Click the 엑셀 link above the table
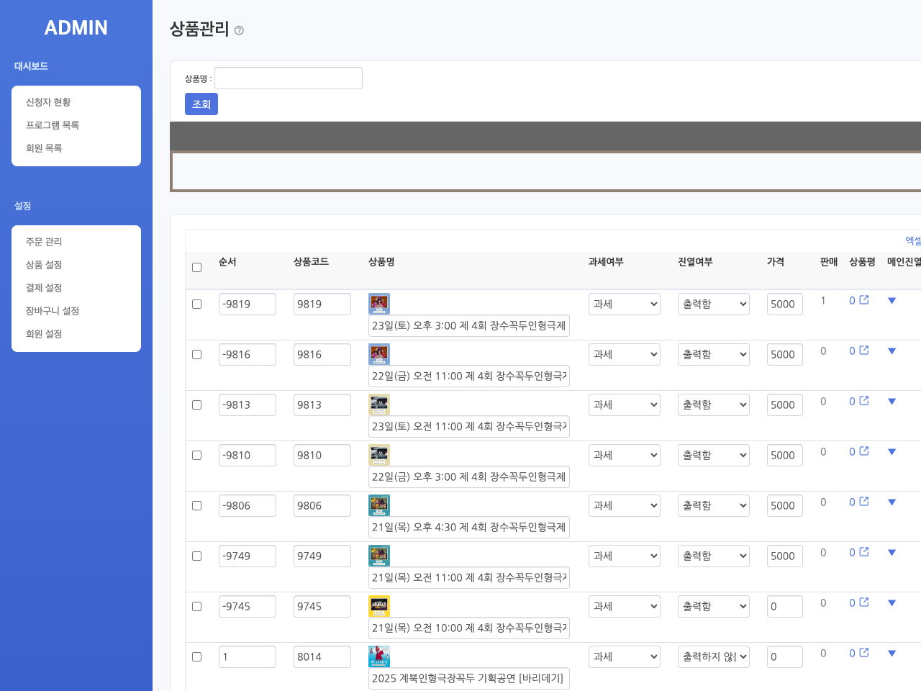Viewport: 921px width, 691px height. (912, 241)
